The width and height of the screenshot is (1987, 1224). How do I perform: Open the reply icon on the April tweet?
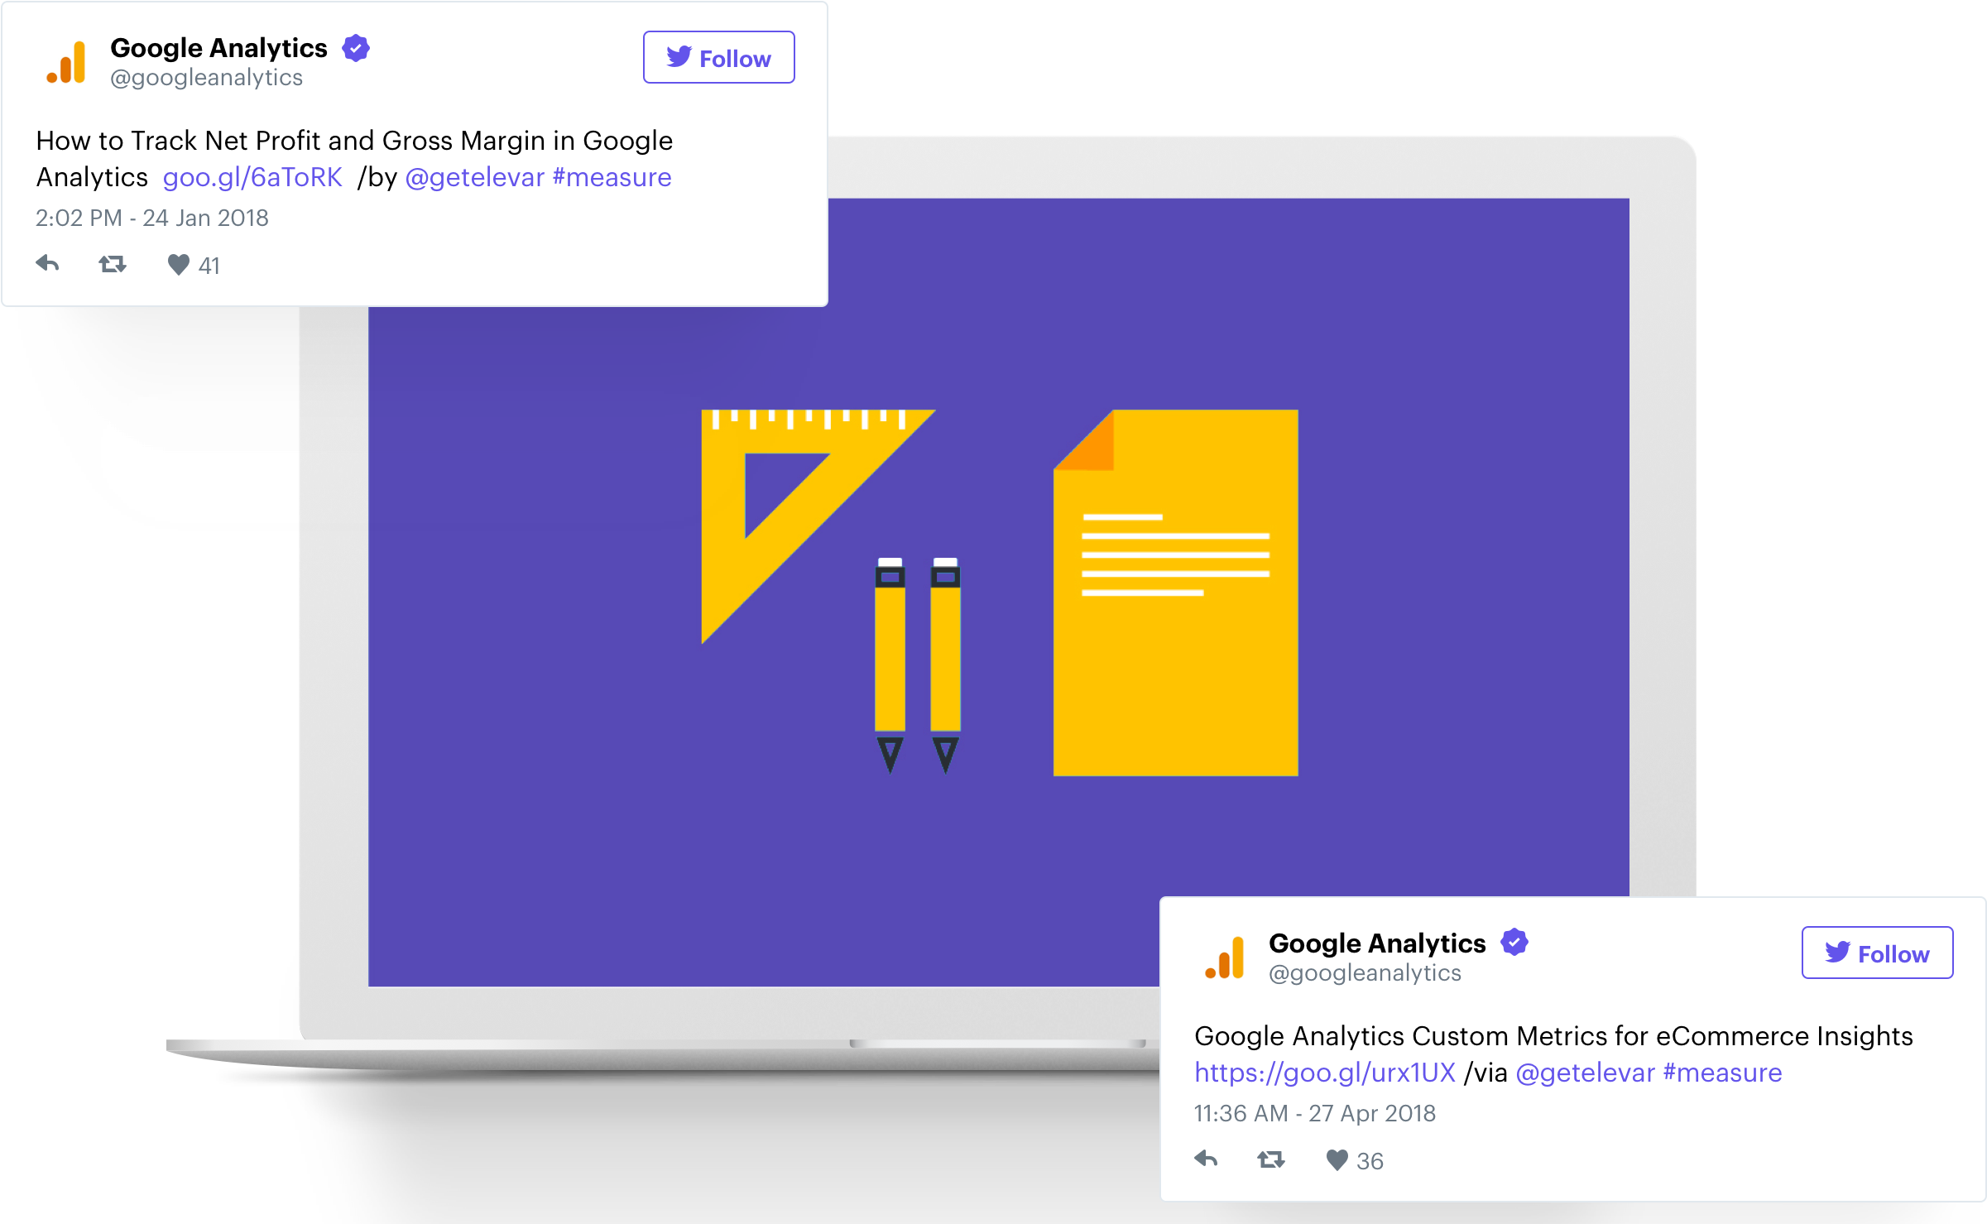[1206, 1159]
